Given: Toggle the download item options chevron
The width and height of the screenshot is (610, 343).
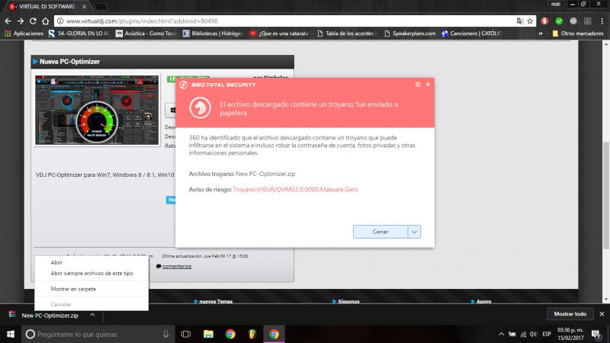Looking at the screenshot, I should point(92,315).
